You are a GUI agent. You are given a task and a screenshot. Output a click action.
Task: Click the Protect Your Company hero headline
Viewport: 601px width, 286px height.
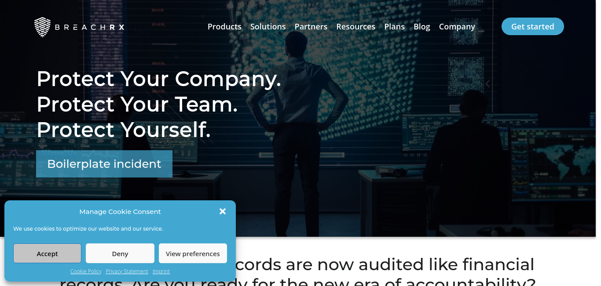[159, 79]
